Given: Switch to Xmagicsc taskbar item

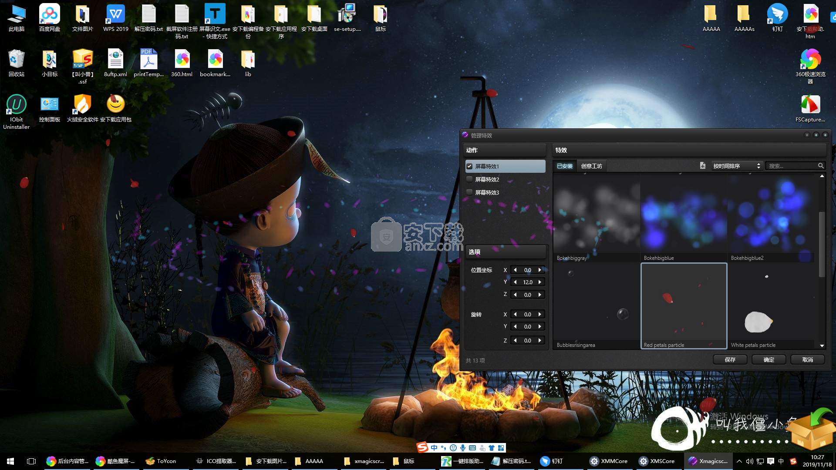Looking at the screenshot, I should click(x=708, y=461).
